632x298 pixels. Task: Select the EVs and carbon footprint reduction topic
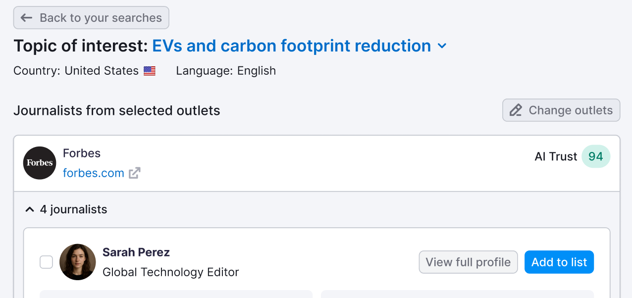pyautogui.click(x=291, y=46)
